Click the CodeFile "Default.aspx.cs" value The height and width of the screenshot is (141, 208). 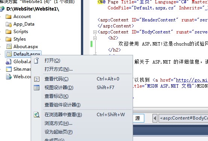(x=154, y=8)
